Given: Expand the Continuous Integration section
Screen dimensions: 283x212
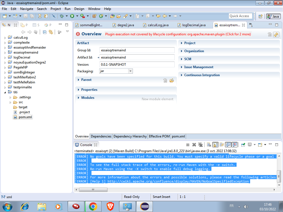Looking at the screenshot, I should (182, 75).
